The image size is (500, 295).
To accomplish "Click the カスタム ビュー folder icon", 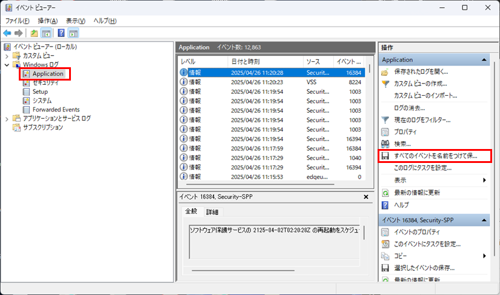I will click(16, 56).
